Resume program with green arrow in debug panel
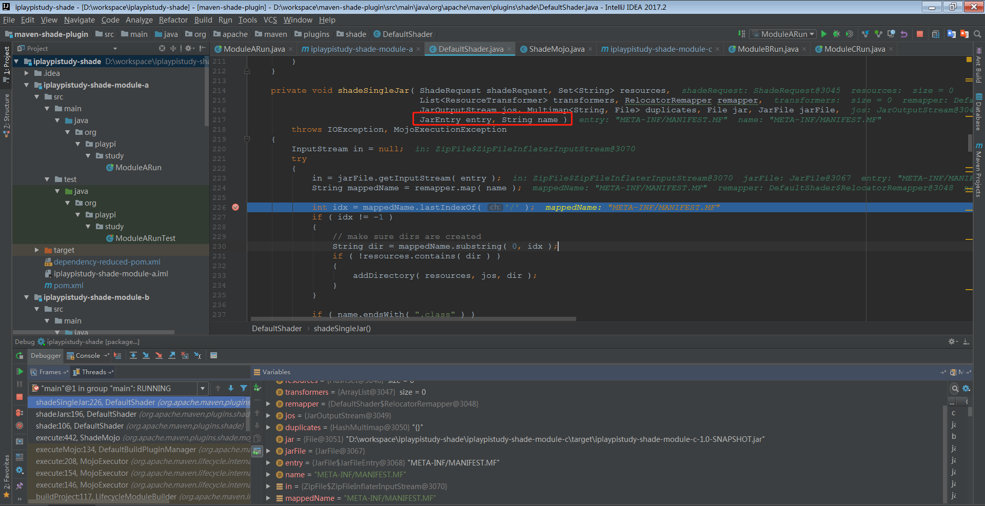Viewport: 985px width, 506px height. tap(19, 372)
